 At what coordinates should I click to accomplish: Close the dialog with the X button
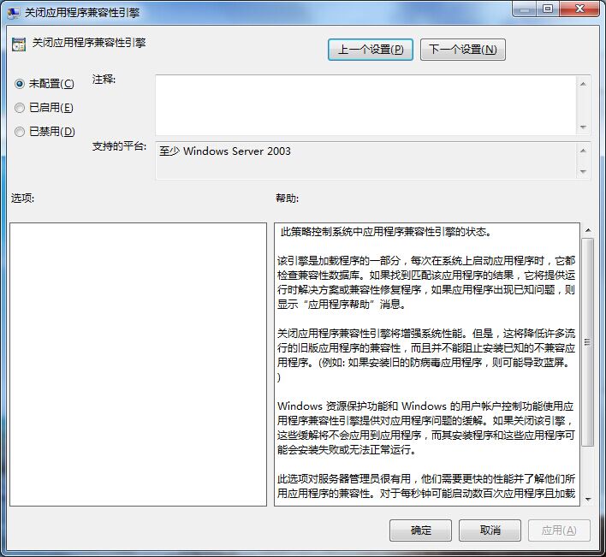579,9
